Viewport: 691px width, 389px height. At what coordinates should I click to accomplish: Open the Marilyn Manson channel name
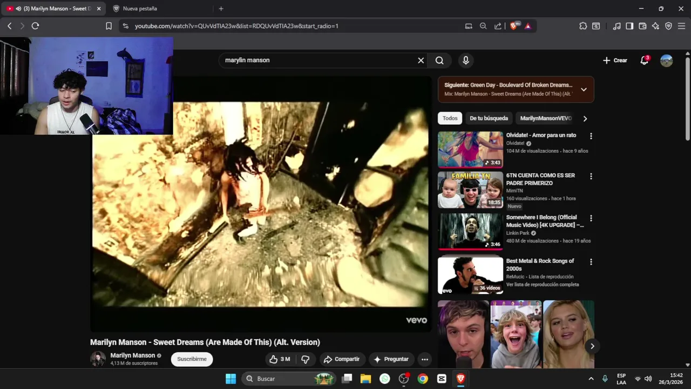[133, 356]
